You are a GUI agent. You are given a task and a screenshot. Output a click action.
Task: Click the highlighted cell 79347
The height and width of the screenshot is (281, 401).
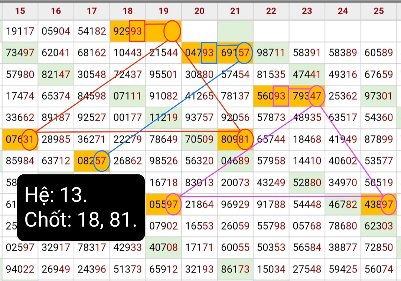click(307, 96)
